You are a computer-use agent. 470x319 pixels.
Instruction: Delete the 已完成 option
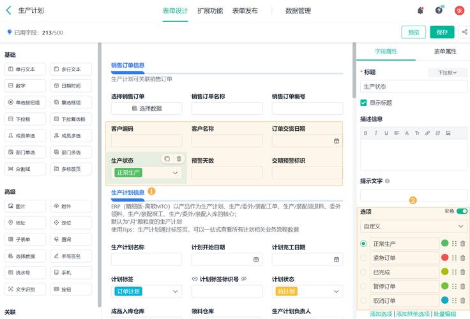pyautogui.click(x=462, y=272)
